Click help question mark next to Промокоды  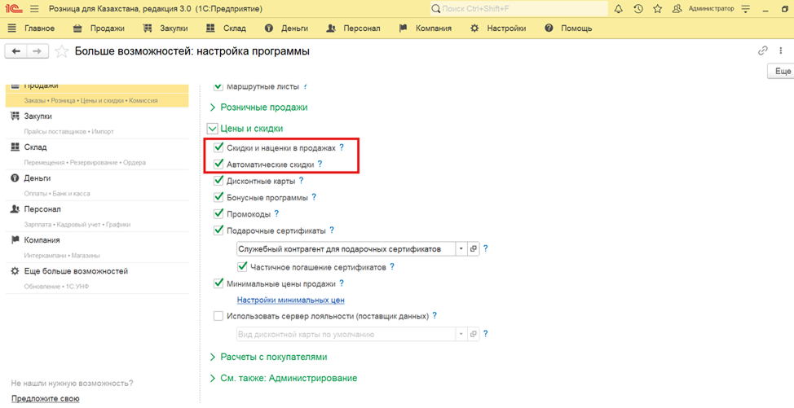276,214
